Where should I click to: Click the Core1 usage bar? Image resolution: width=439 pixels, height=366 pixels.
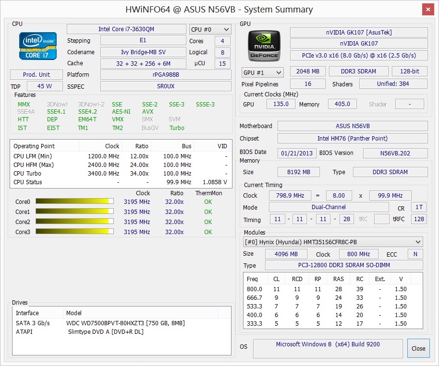pos(74,212)
